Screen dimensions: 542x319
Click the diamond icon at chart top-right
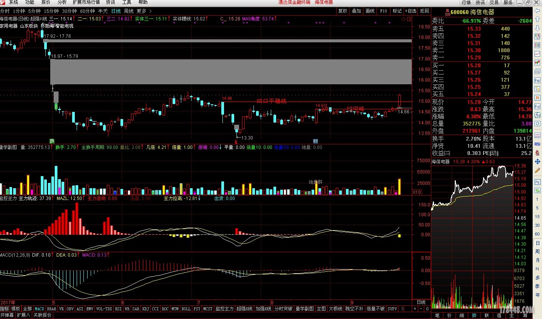tap(403, 19)
